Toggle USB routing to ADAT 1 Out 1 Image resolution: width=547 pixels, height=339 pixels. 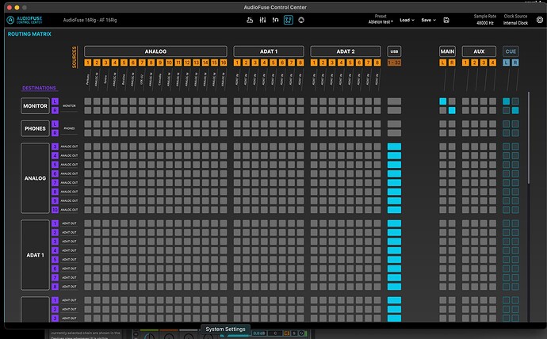coord(394,223)
